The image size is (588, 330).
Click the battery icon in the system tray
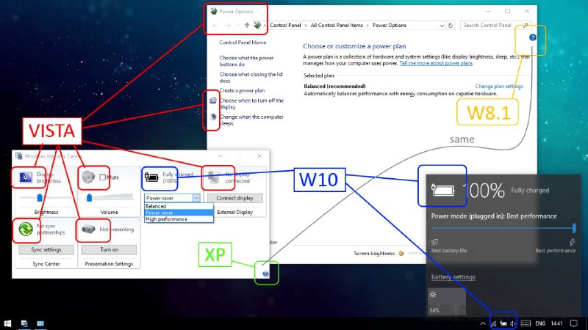(x=504, y=323)
